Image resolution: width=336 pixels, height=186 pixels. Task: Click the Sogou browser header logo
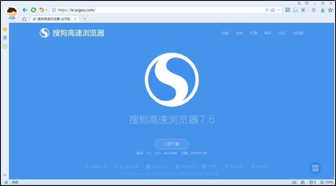[x=72, y=33]
